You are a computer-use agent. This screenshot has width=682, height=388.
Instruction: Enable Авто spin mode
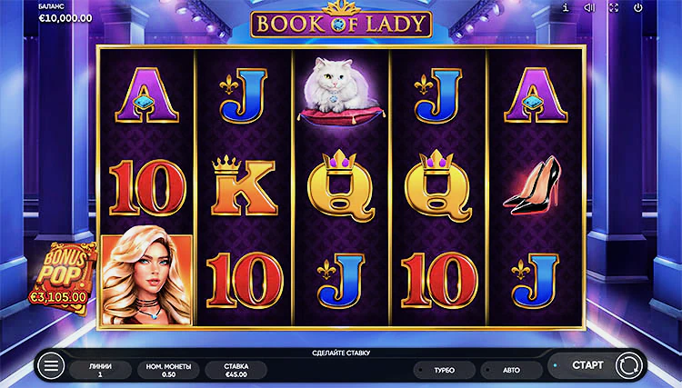pos(511,370)
